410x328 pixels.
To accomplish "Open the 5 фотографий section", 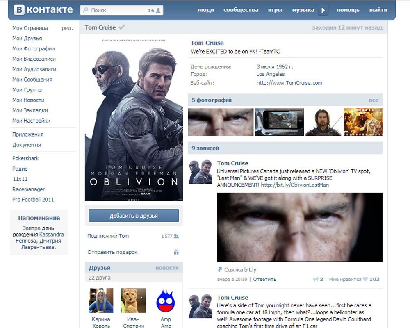I will coord(212,100).
